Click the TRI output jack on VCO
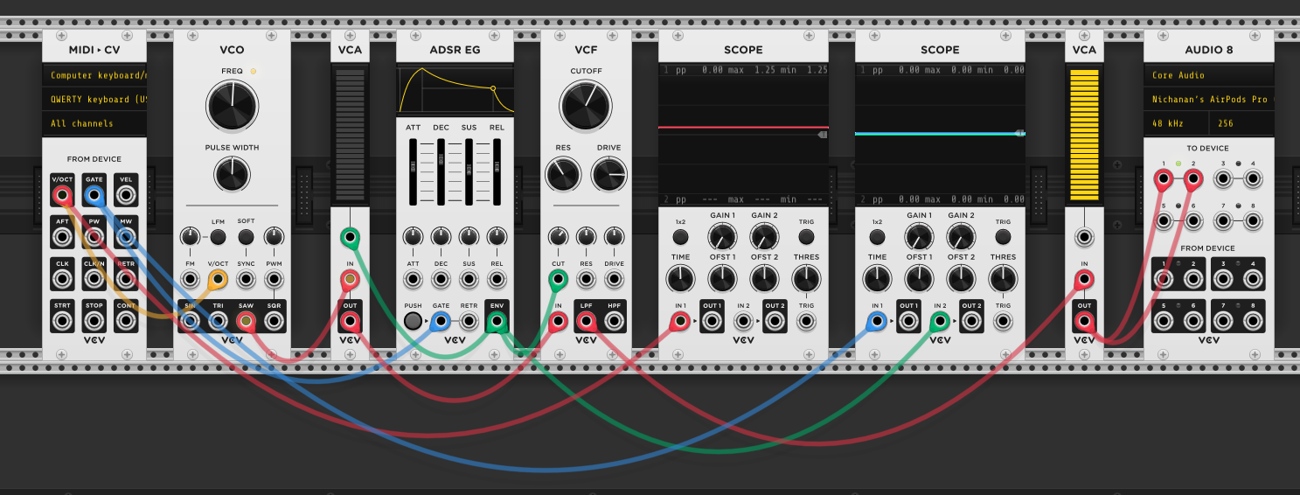1300x495 pixels. click(218, 322)
